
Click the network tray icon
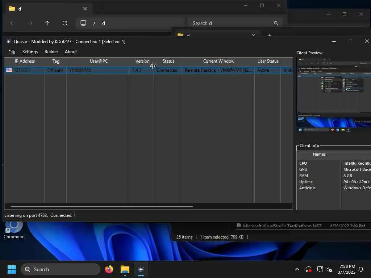(x=320, y=269)
